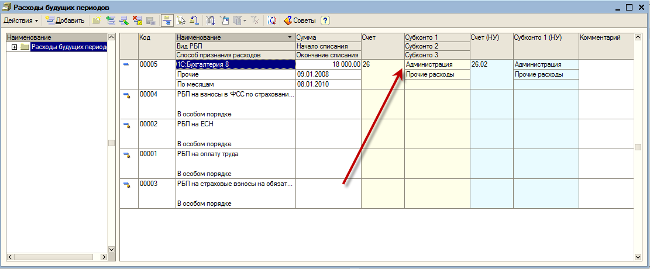
Task: Click the filter by current value icon
Action: tap(226, 20)
